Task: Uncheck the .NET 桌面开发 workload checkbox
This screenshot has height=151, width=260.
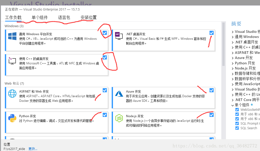Action: pyautogui.click(x=211, y=33)
